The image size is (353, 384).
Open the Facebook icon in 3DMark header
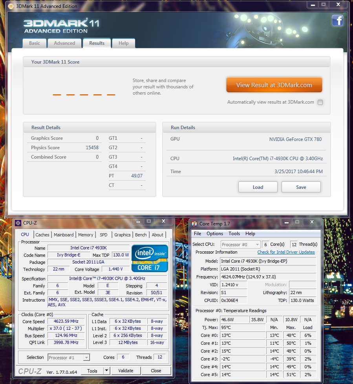pos(338,20)
